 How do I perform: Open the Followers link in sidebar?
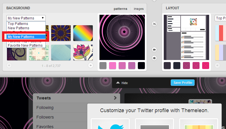point(45,117)
